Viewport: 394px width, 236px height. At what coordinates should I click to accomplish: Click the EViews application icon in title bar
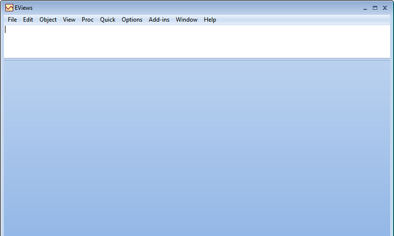point(9,8)
